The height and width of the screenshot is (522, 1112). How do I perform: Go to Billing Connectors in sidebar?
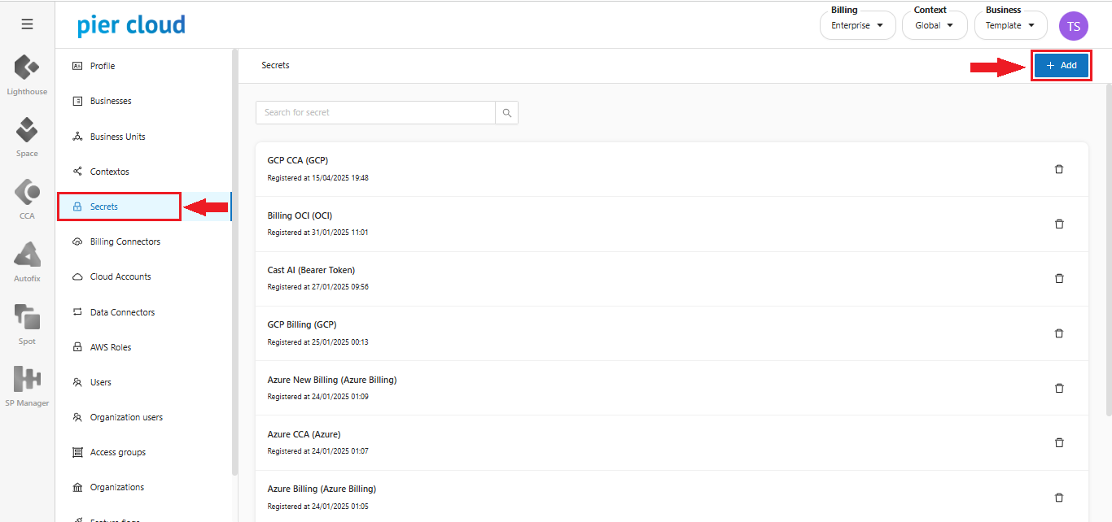125,241
